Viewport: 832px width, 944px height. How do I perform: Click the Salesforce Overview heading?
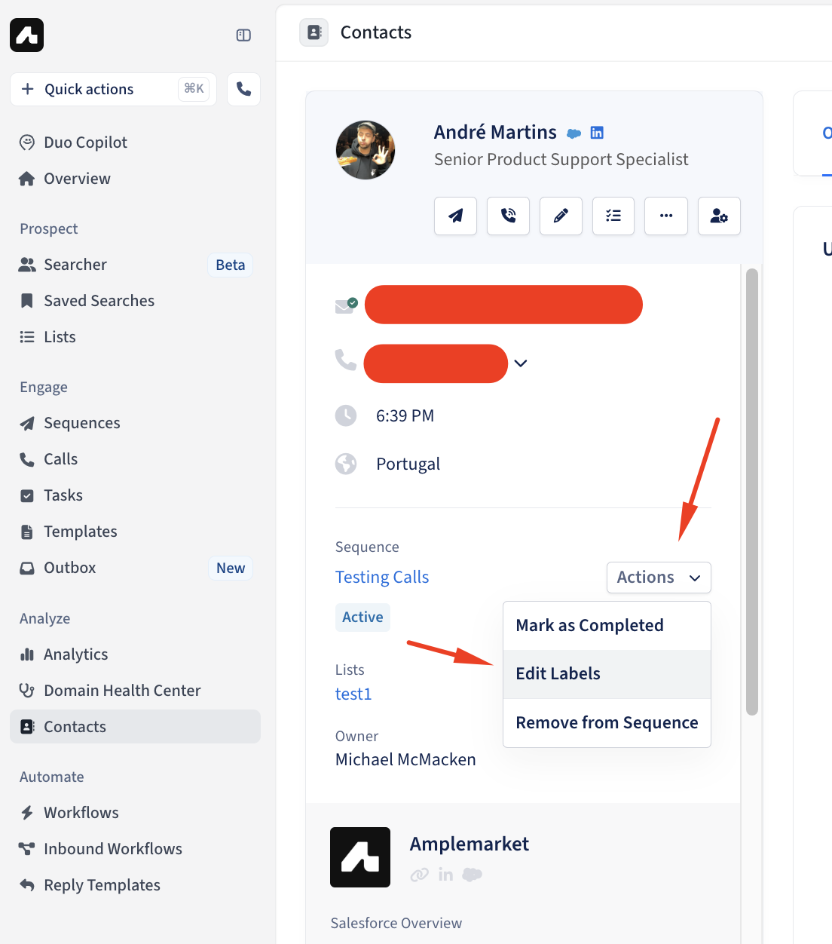(396, 924)
